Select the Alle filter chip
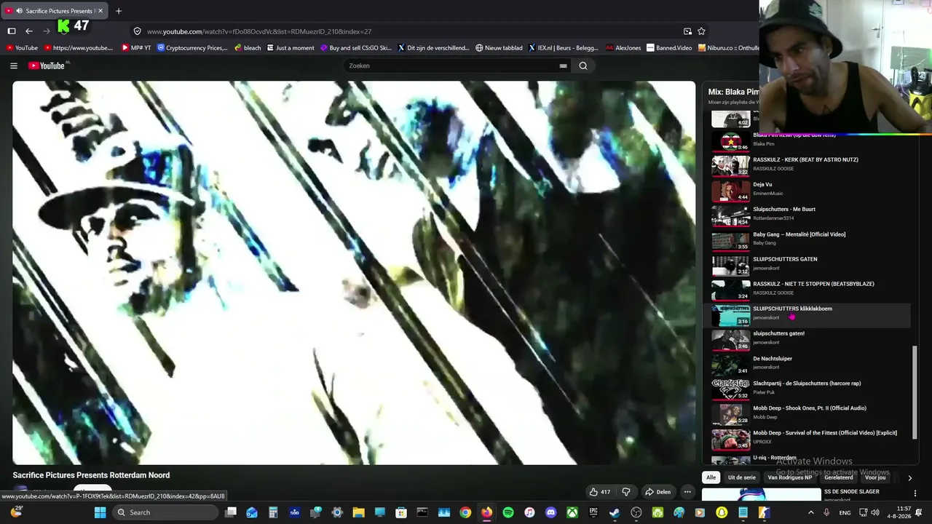 pyautogui.click(x=711, y=477)
